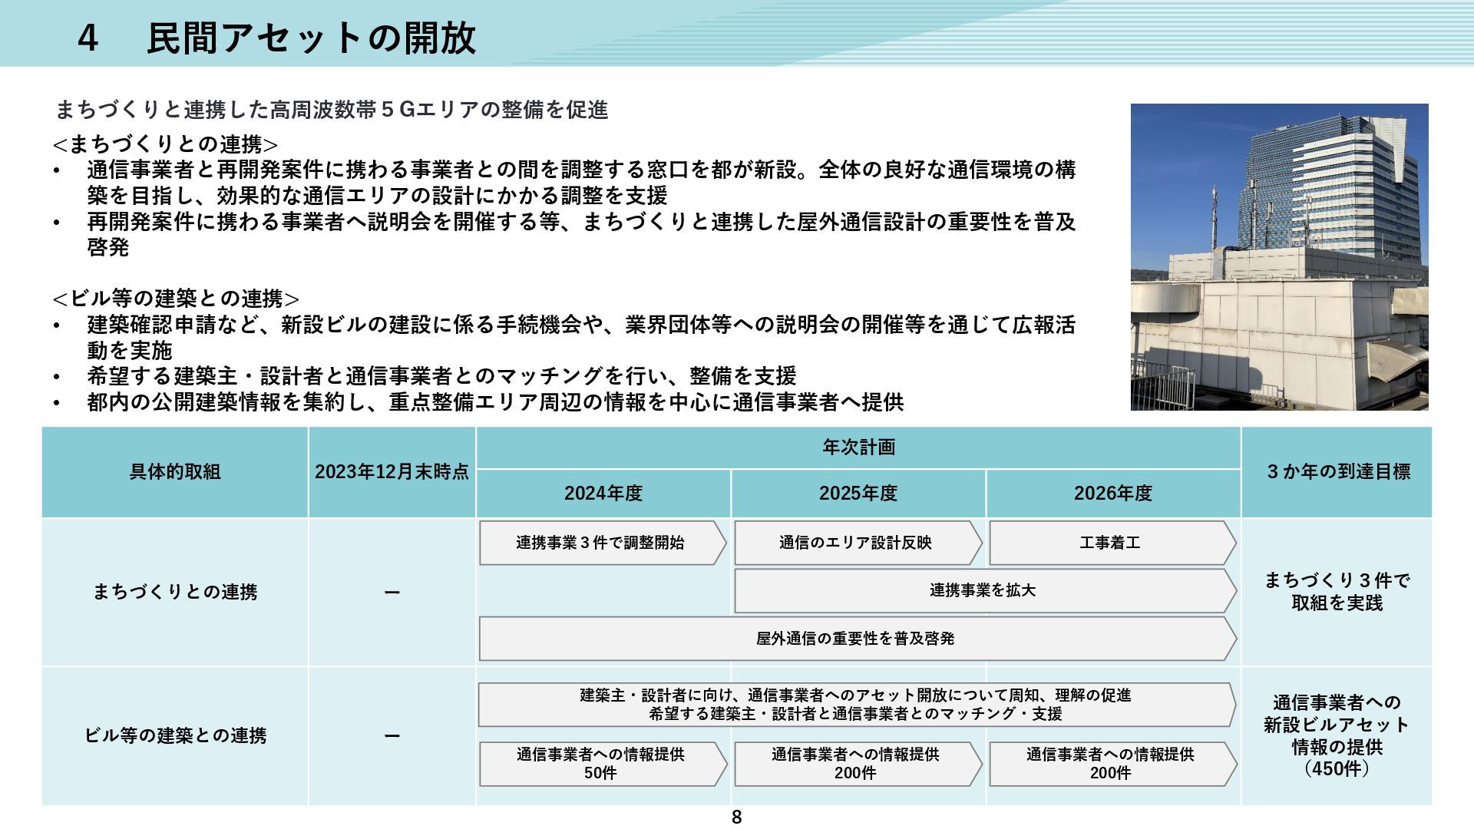
Task: Click the 2024年度 column header
Action: point(603,494)
